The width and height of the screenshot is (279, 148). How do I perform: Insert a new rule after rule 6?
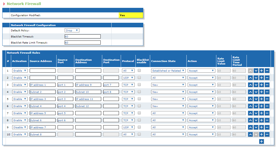[261, 106]
